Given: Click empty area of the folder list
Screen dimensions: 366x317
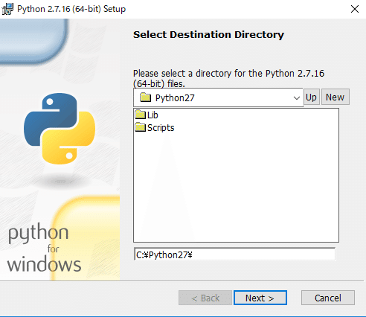Looking at the screenshot, I should tap(236, 188).
